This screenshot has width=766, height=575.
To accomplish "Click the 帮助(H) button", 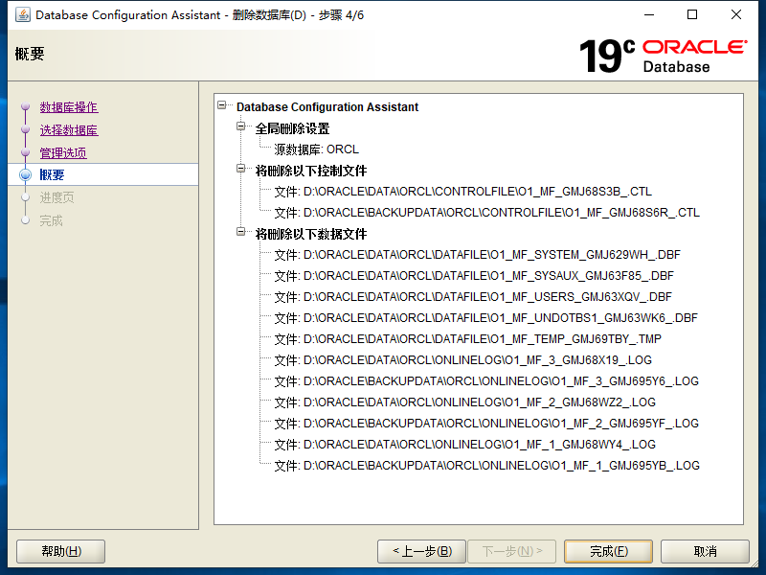I will pyautogui.click(x=60, y=551).
